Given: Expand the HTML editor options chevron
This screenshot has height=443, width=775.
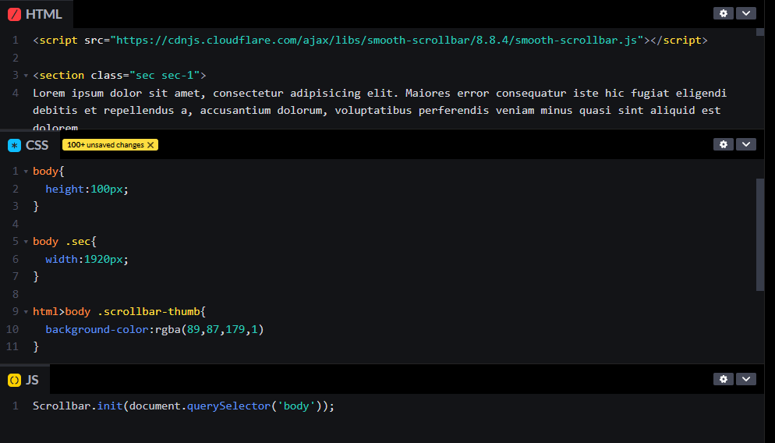Looking at the screenshot, I should pos(746,13).
